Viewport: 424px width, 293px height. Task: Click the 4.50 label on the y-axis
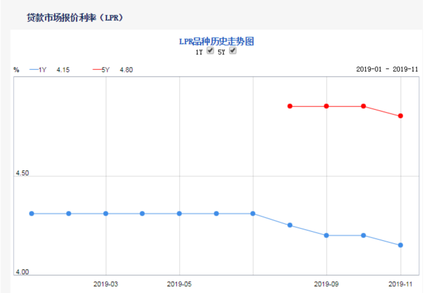[21, 173]
